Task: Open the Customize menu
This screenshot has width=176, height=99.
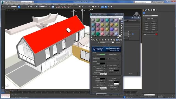Action: (x=63, y=4)
